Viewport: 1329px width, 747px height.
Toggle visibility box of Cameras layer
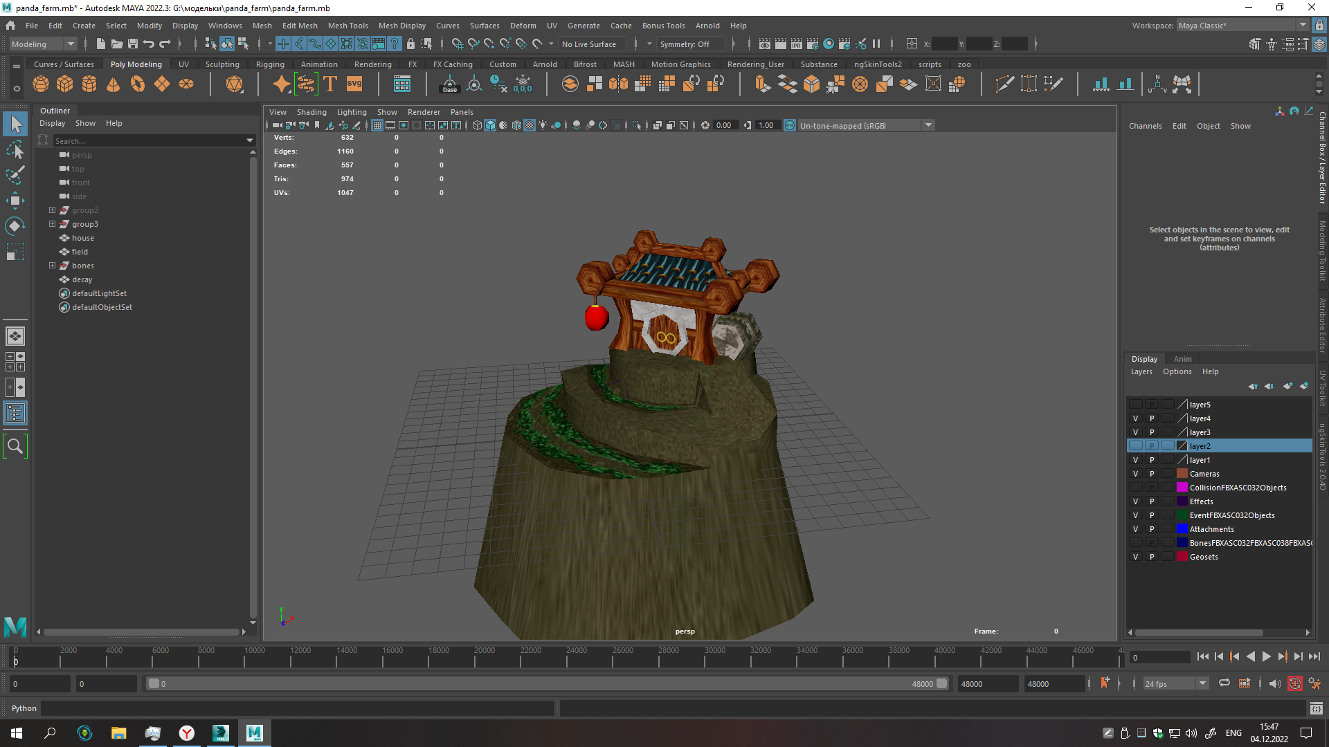click(x=1135, y=474)
